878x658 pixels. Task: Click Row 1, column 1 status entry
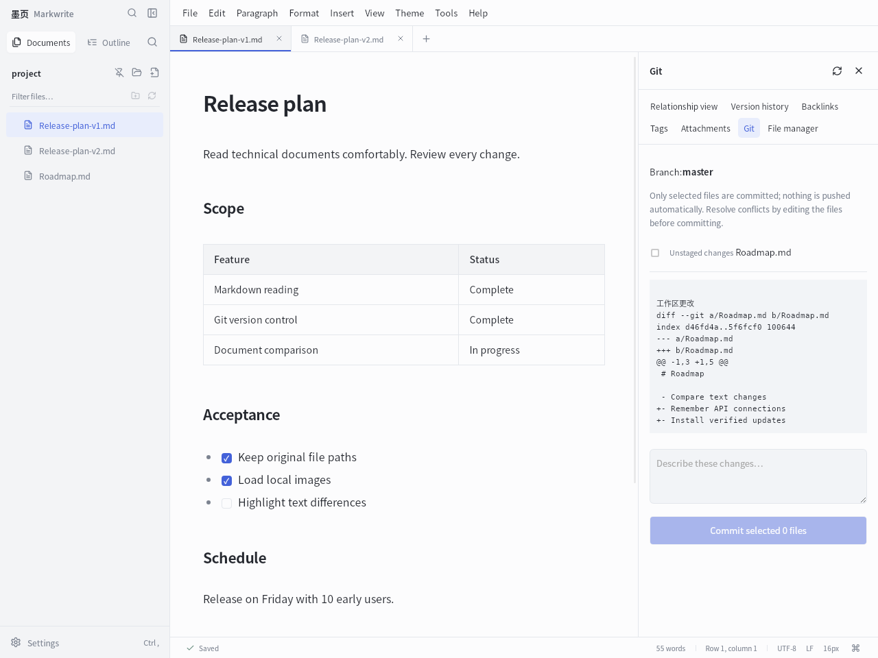(x=731, y=648)
